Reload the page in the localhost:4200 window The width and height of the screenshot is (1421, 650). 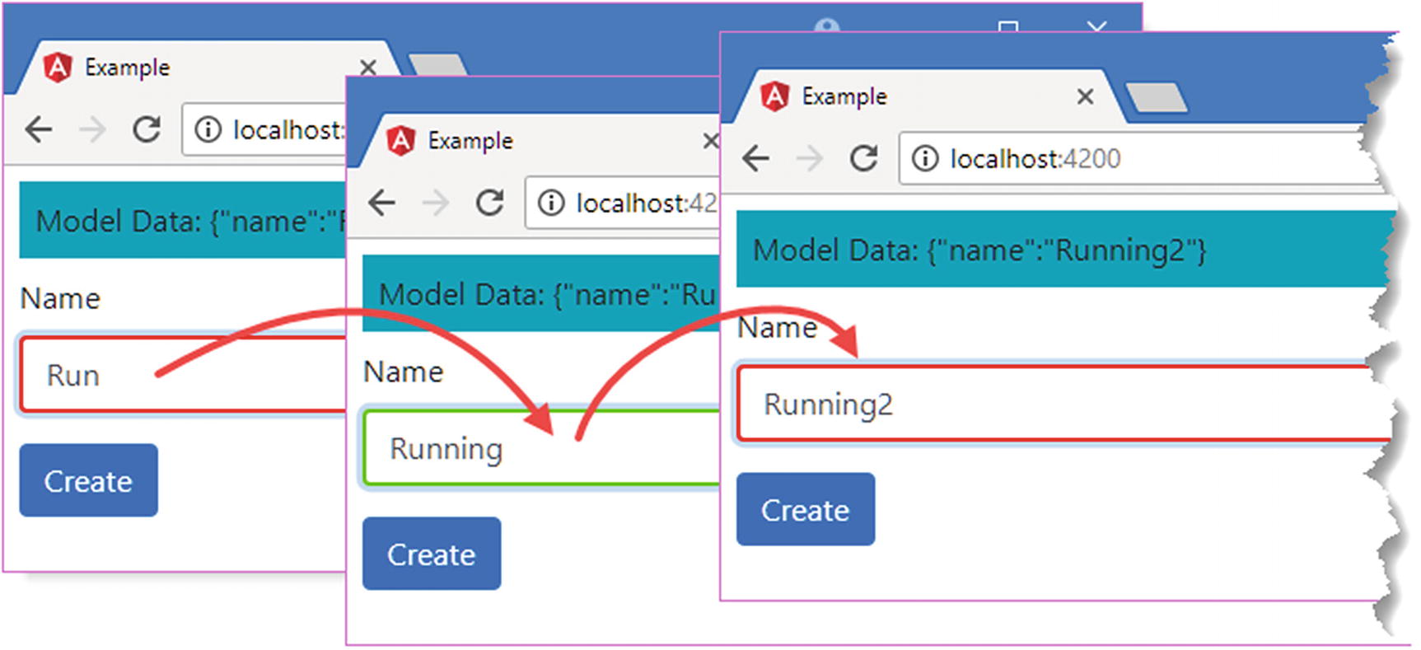[863, 158]
